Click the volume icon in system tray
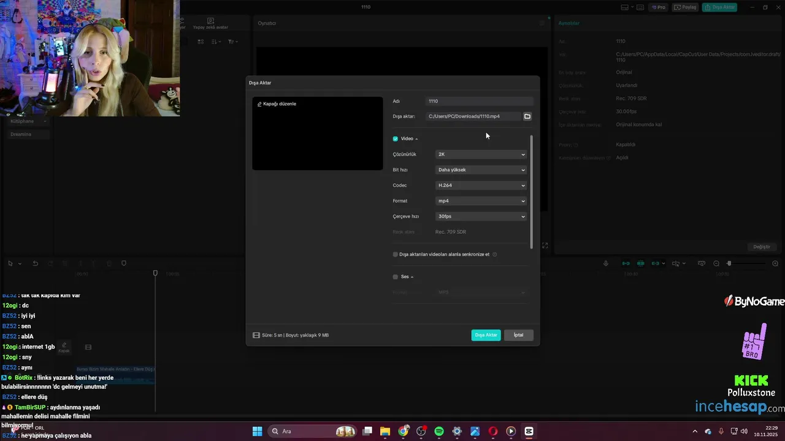 coord(744,431)
